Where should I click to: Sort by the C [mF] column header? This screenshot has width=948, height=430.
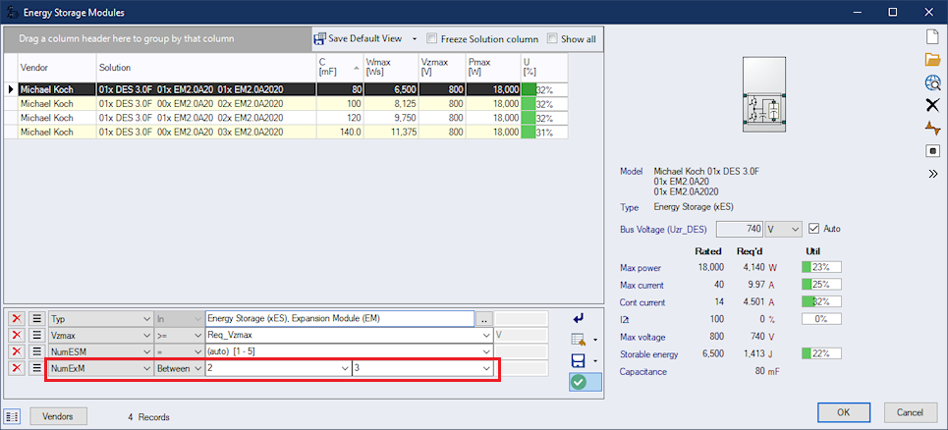point(340,67)
